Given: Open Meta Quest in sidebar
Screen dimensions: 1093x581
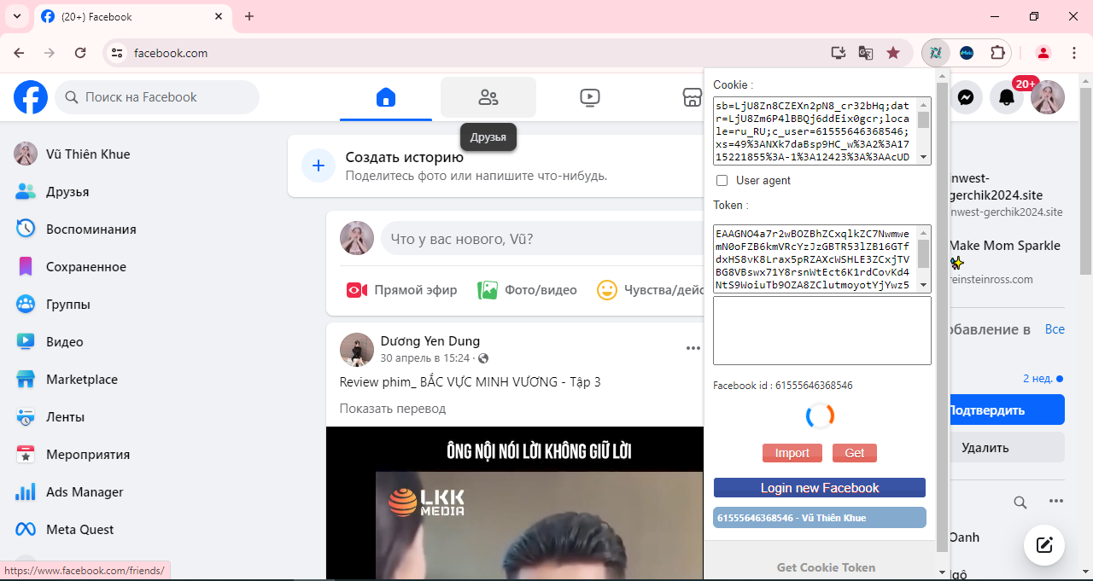Looking at the screenshot, I should tap(79, 530).
